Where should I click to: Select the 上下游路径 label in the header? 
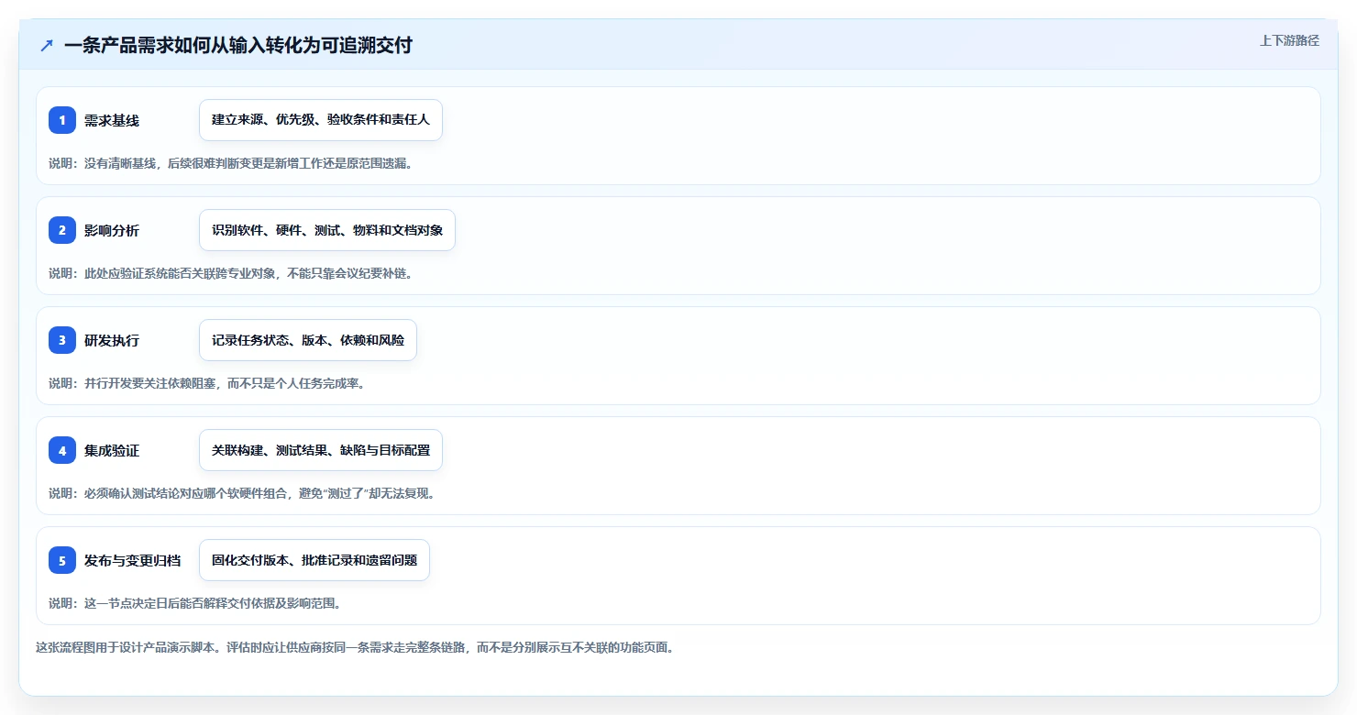pyautogui.click(x=1289, y=40)
